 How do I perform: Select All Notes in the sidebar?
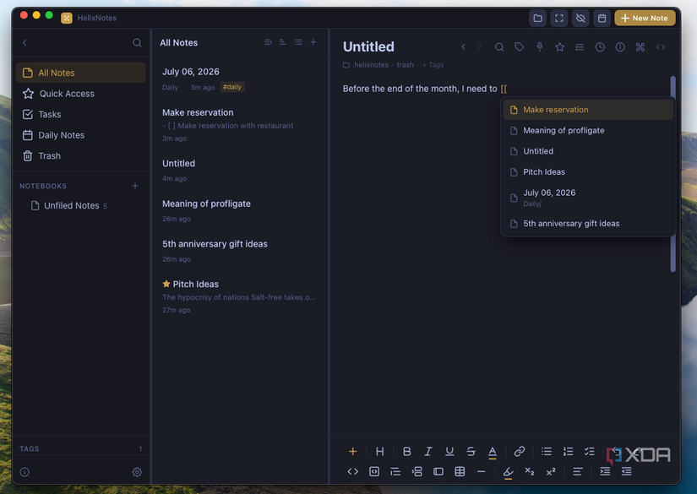pos(81,73)
